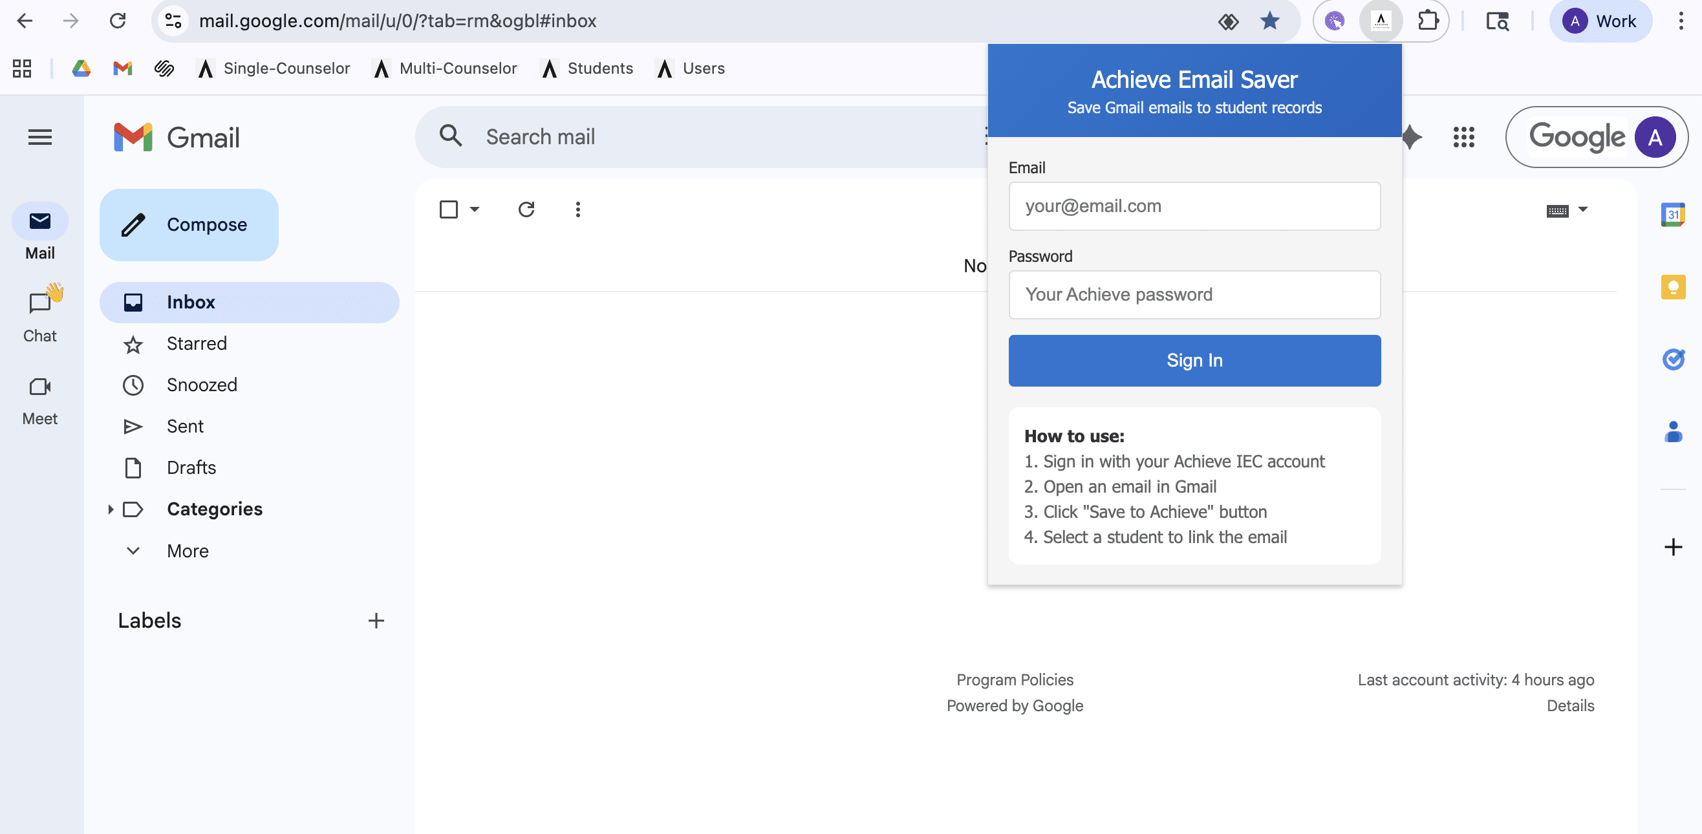Viewport: 1702px width, 834px height.
Task: Create a new label with plus icon
Action: pos(376,621)
